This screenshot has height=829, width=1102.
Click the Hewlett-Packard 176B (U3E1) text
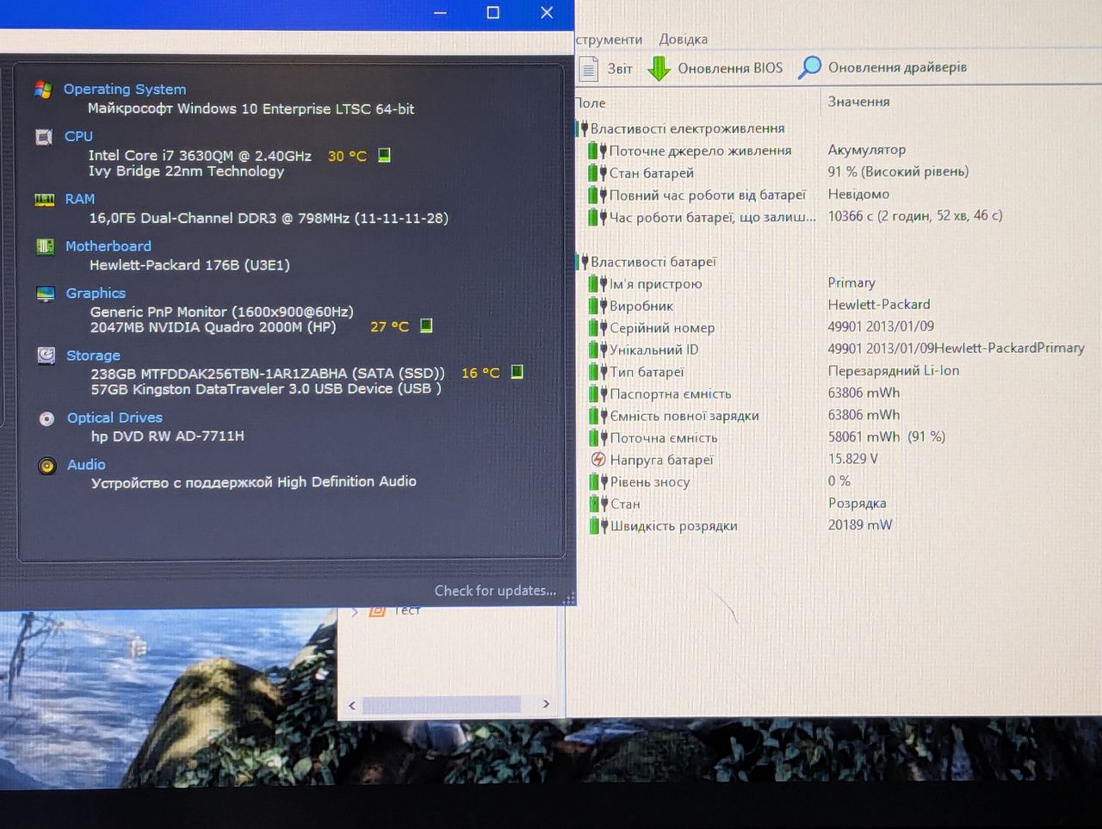pyautogui.click(x=189, y=265)
